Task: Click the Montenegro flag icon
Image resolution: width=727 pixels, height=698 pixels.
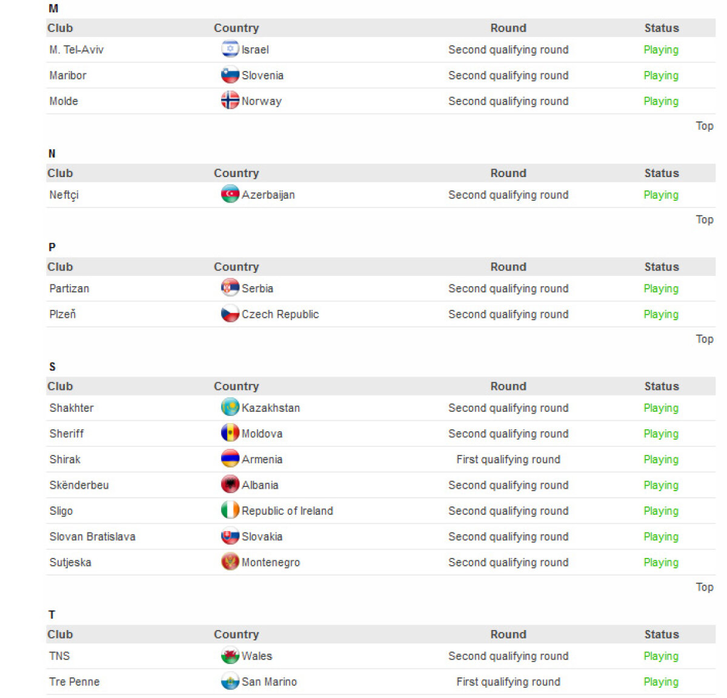Action: (x=230, y=562)
